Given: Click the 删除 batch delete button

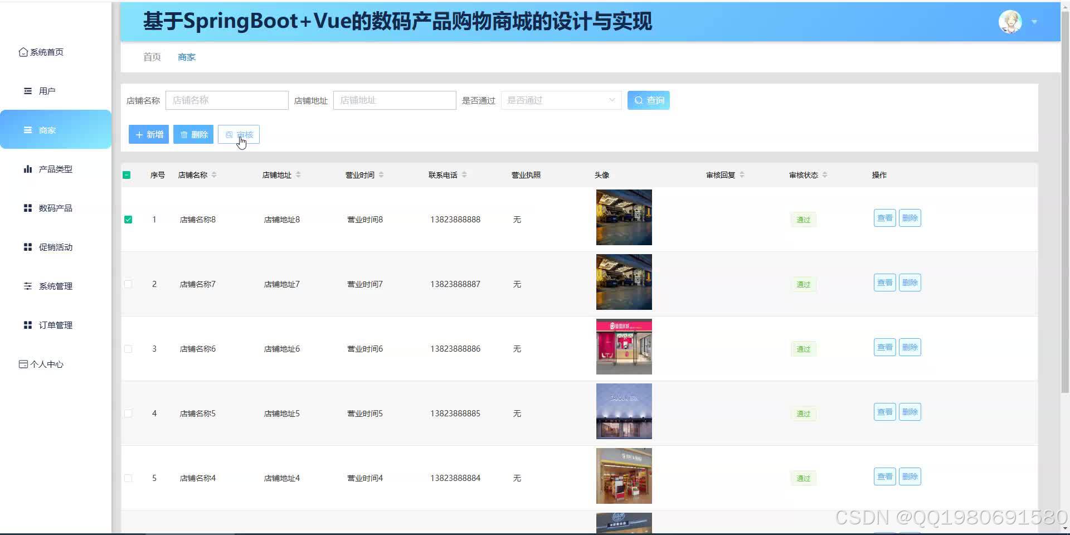Looking at the screenshot, I should coord(193,134).
